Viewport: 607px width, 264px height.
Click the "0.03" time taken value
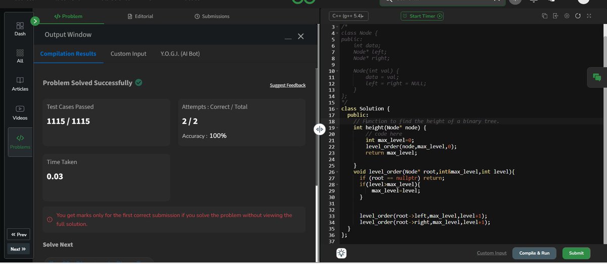pyautogui.click(x=55, y=176)
